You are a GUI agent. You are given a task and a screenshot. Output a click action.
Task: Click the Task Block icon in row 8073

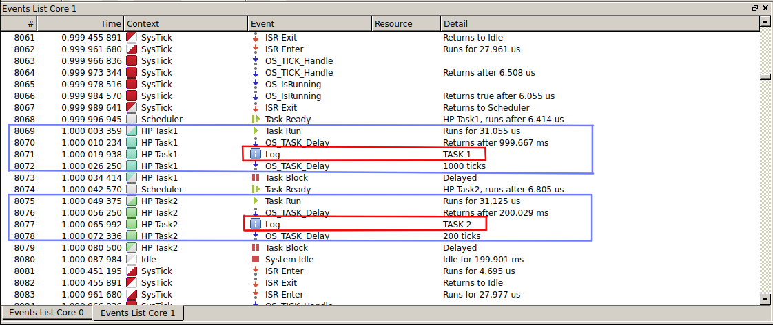point(256,177)
